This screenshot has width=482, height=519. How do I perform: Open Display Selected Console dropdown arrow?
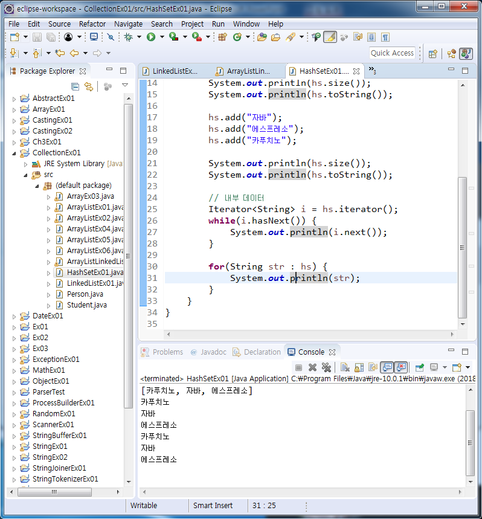pos(445,367)
